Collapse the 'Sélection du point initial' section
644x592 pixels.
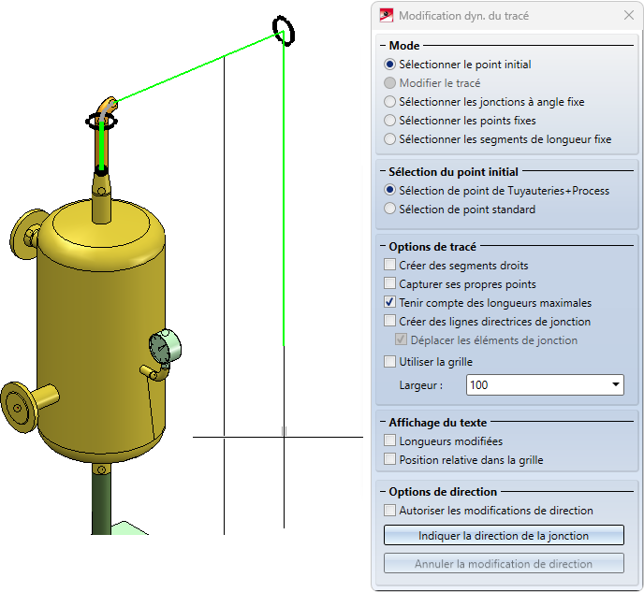tap(383, 171)
